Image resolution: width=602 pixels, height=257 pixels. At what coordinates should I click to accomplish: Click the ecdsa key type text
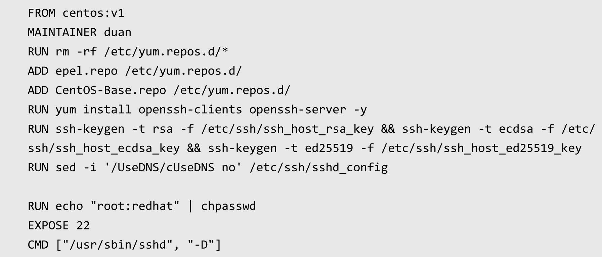516,129
